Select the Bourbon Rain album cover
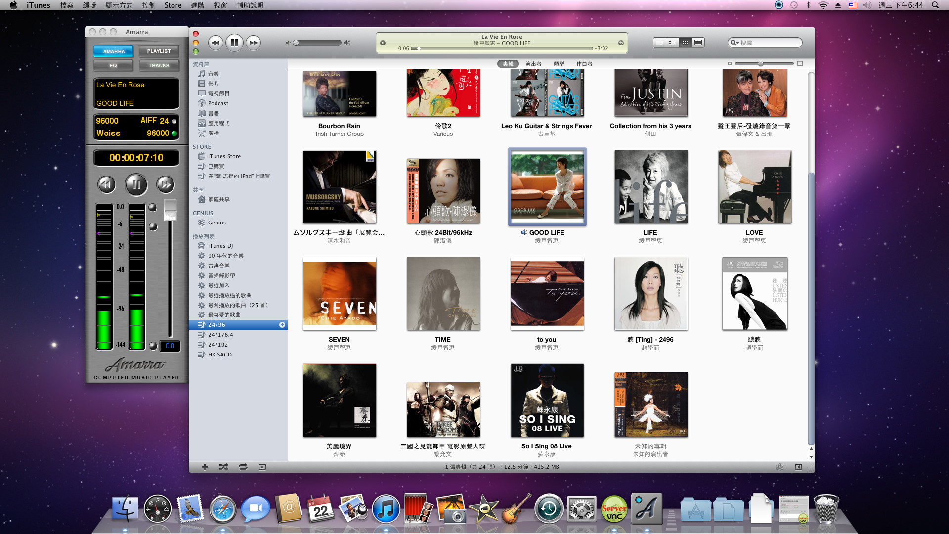 [340, 93]
